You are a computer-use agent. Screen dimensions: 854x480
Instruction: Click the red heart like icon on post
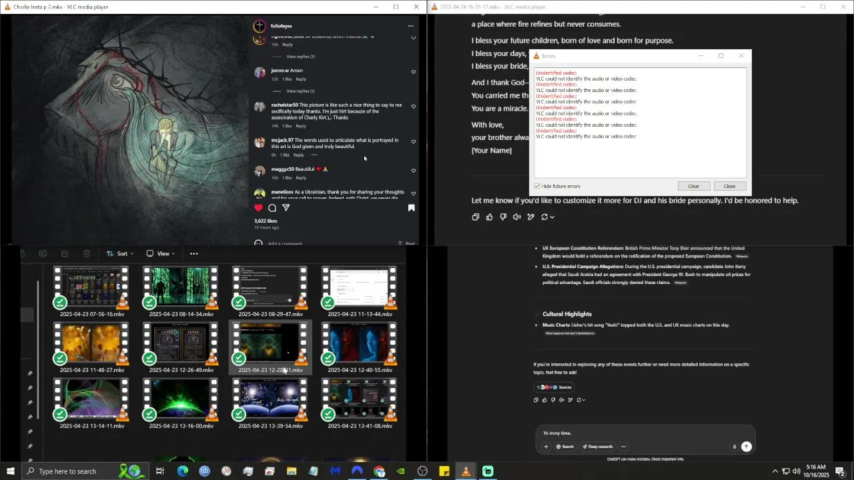click(259, 208)
